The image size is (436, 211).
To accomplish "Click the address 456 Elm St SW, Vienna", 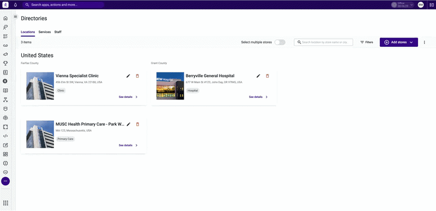I will pyautogui.click(x=79, y=83).
